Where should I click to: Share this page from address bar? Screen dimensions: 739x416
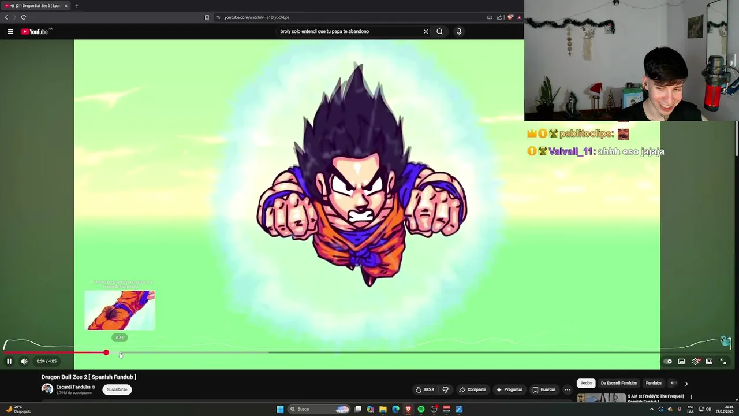pyautogui.click(x=499, y=17)
